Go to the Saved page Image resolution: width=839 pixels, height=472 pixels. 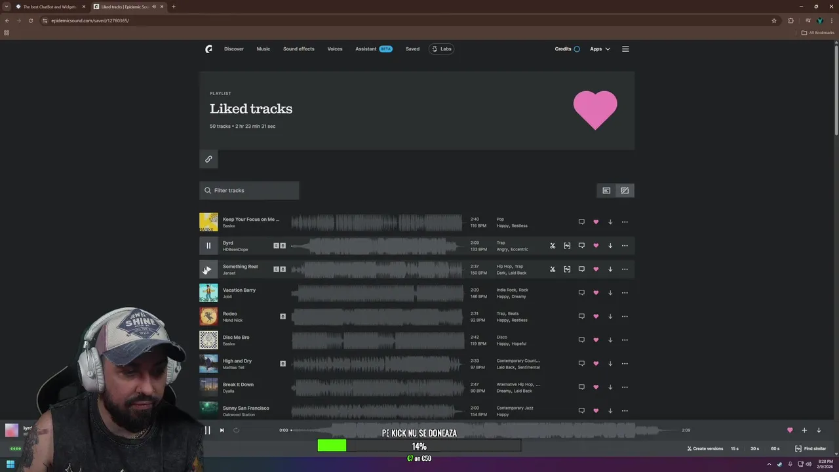(412, 49)
